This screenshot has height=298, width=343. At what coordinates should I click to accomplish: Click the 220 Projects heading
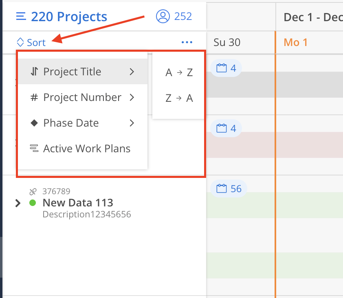tap(69, 17)
